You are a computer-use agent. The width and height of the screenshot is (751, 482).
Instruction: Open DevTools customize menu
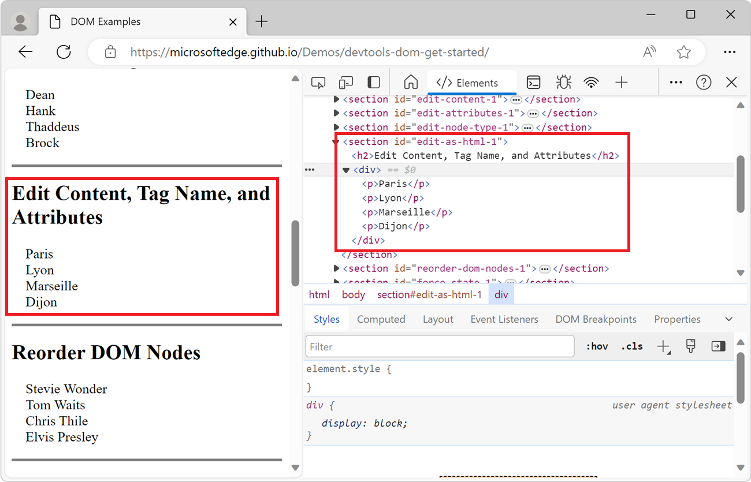[x=675, y=82]
